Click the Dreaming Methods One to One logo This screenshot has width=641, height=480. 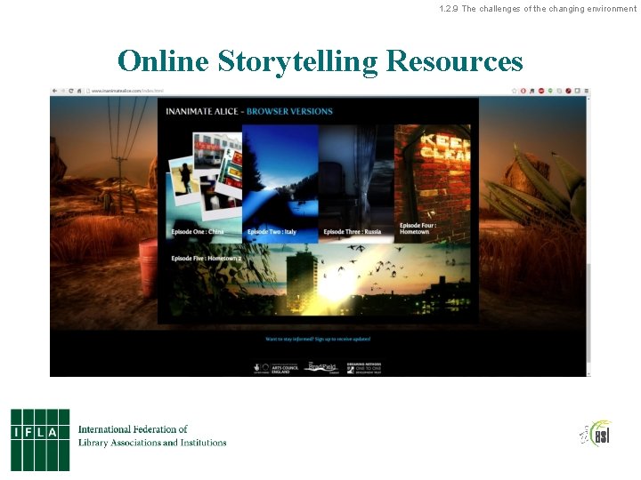(x=364, y=368)
